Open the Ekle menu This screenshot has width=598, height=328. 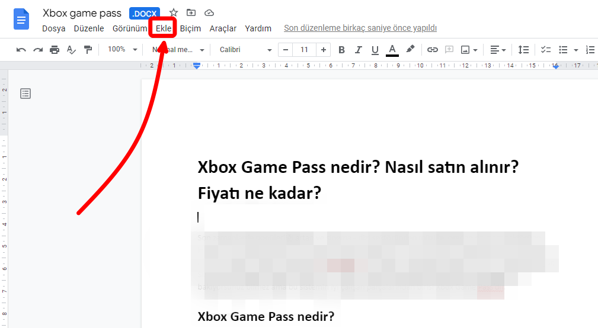click(x=164, y=28)
